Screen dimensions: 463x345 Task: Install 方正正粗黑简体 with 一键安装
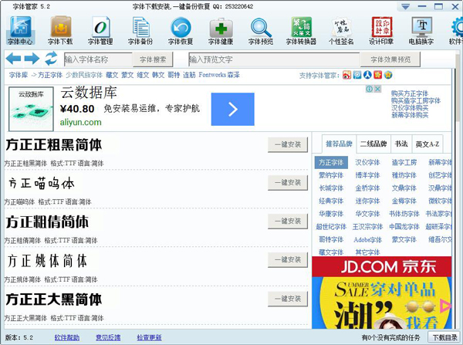(288, 144)
